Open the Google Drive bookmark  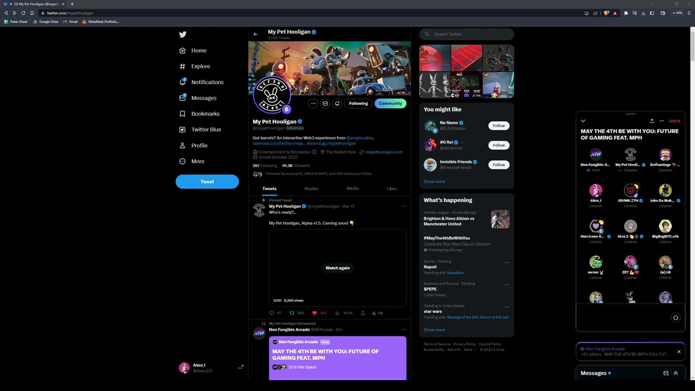point(45,22)
